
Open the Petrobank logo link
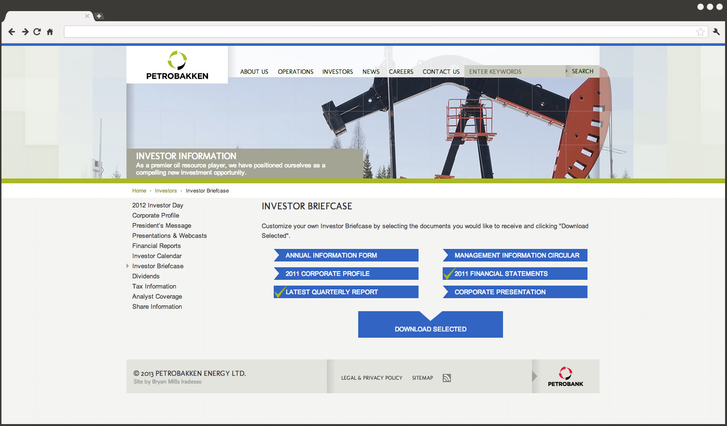pyautogui.click(x=565, y=376)
